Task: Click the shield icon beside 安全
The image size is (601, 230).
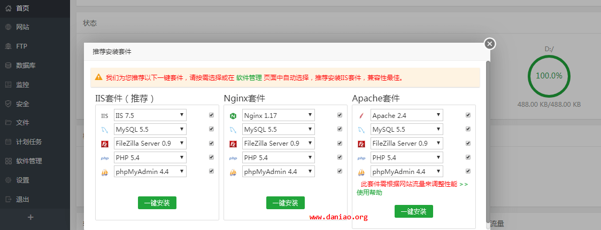Action: point(9,104)
